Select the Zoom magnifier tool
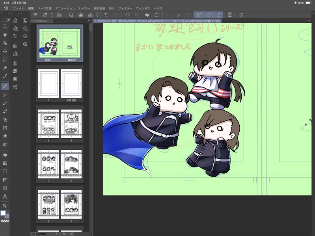 point(5,26)
